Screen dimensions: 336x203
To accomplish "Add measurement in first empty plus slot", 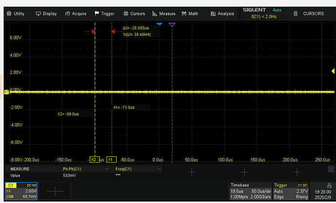I will 191,172.
